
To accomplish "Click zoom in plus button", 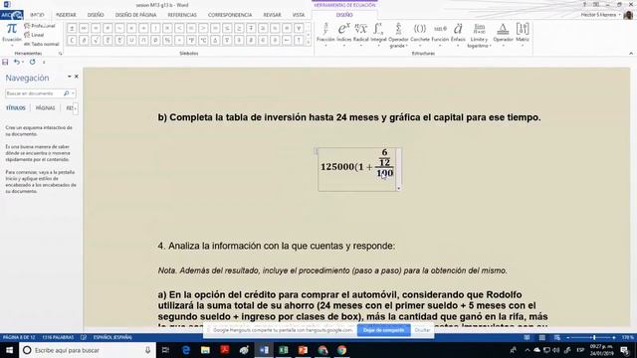I will click(613, 337).
